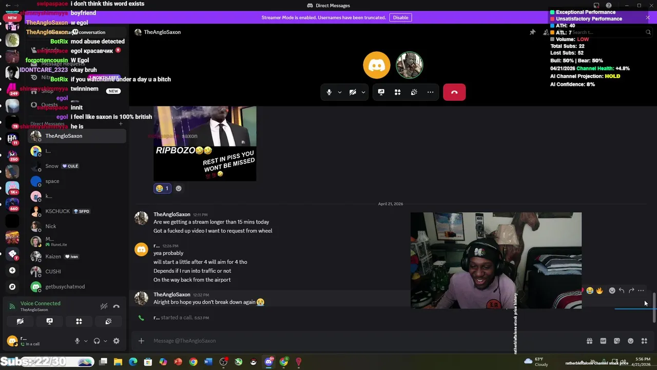This screenshot has width=657, height=370.
Task: Open the DM with Snow
Action: pos(77,166)
